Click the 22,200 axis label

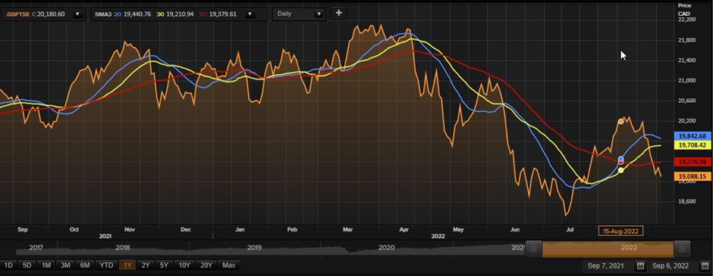click(686, 20)
